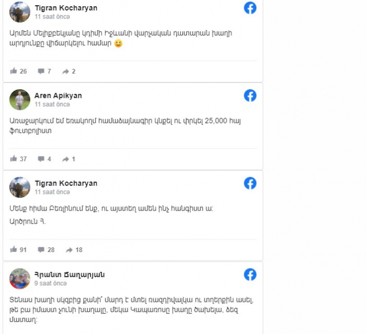367x334 pixels.
Task: Click Tigran Kocharyan avatar on Berlin post
Action: click(x=20, y=187)
